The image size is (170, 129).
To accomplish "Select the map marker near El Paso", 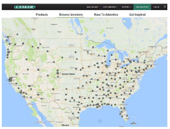I will [x=66, y=99].
